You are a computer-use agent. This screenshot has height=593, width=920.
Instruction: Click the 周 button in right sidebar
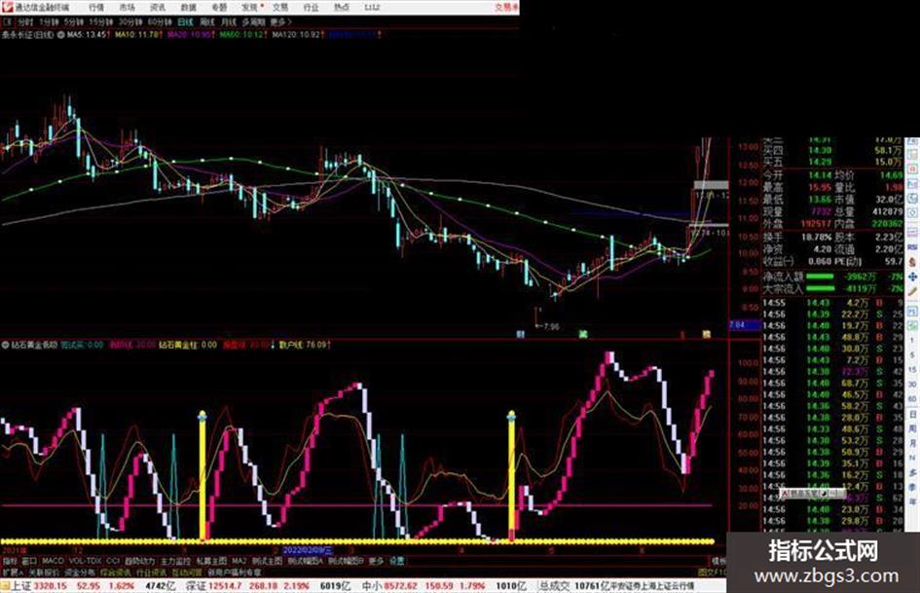pos(912,428)
